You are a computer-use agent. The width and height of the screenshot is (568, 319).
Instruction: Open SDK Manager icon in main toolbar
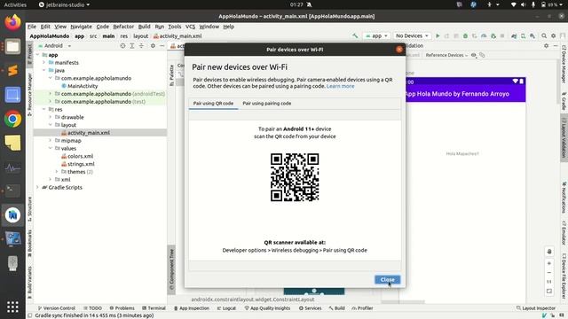click(x=532, y=35)
